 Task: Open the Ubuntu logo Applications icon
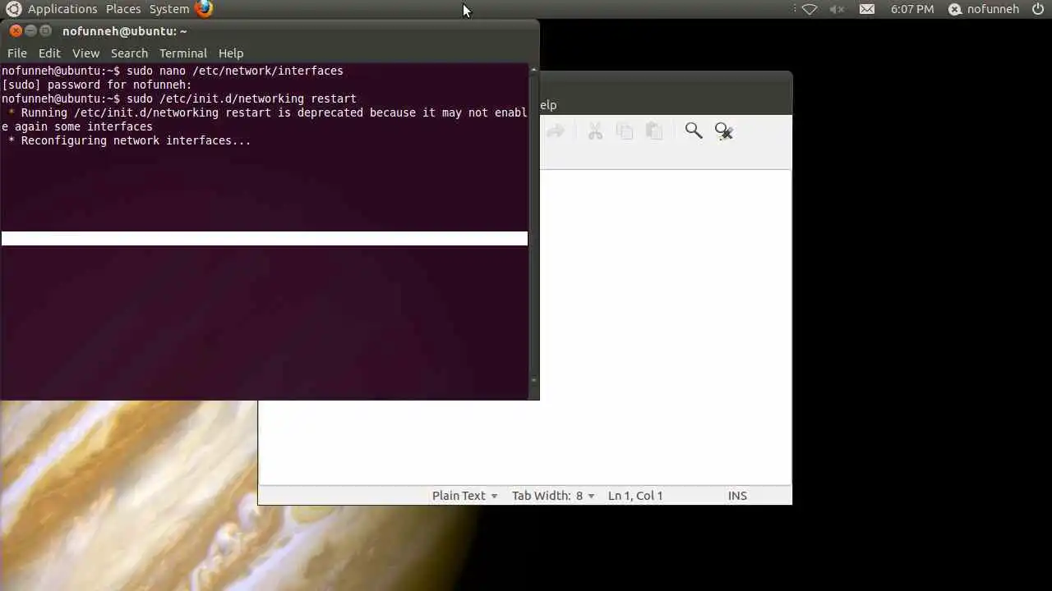click(13, 9)
